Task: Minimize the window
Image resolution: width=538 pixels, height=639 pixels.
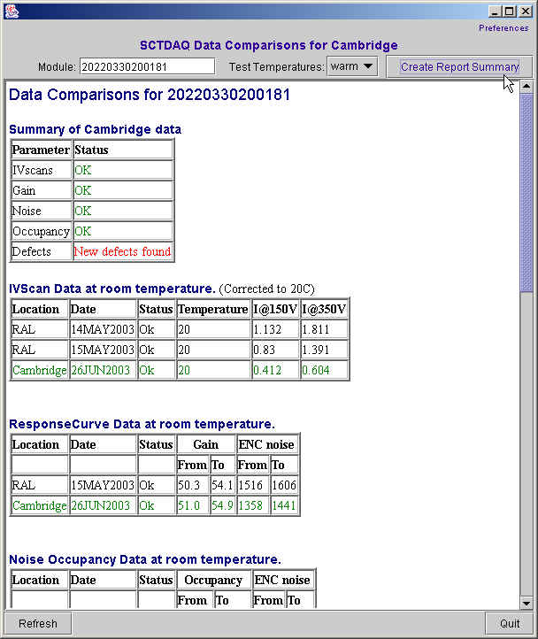Action: point(495,12)
